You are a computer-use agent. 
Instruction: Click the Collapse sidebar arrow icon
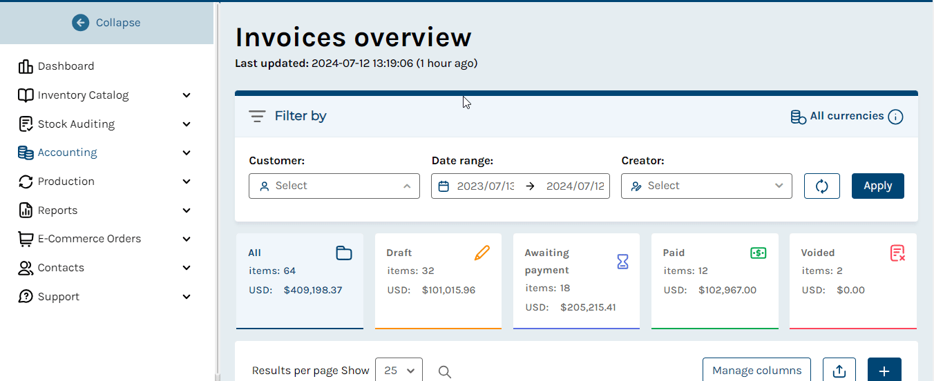(80, 23)
